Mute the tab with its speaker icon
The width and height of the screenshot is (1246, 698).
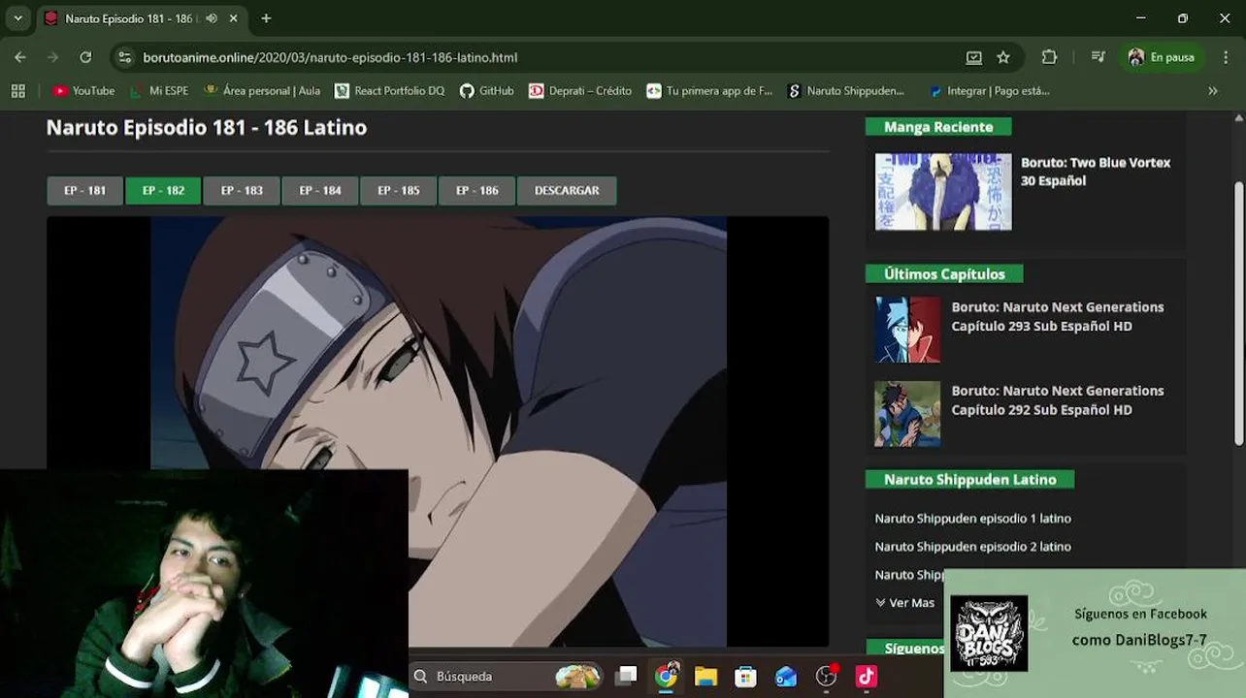(x=212, y=18)
